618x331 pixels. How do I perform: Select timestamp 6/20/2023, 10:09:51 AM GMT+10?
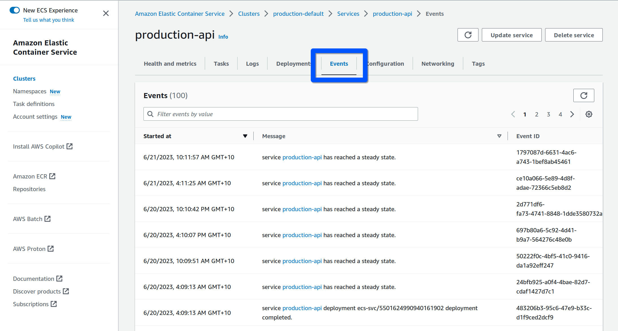pos(189,261)
